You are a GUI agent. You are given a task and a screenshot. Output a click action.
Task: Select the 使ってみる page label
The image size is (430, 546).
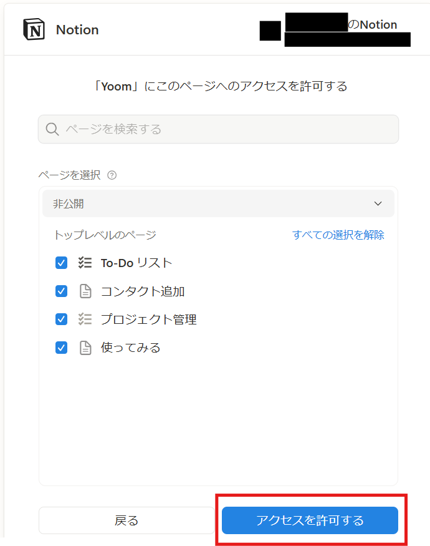(130, 348)
